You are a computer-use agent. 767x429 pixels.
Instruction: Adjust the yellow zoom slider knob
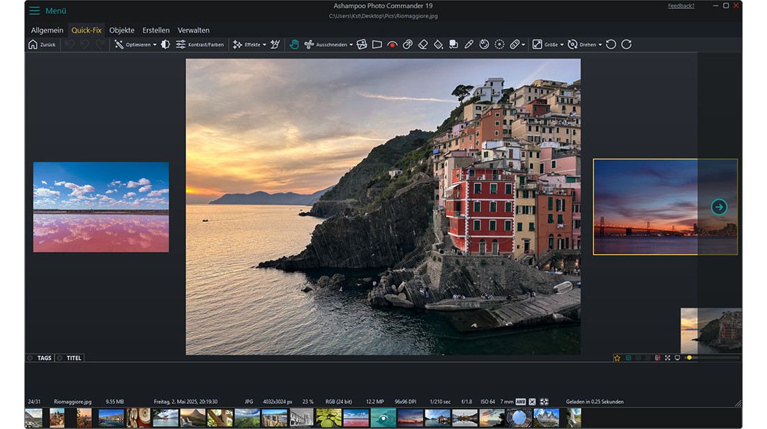[x=689, y=358]
